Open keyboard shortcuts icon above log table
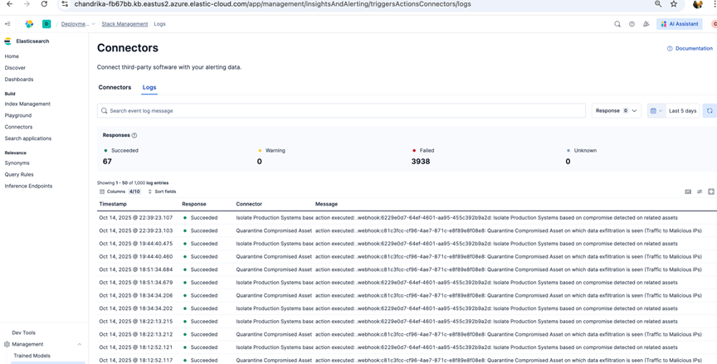This screenshot has width=717, height=364. (688, 192)
